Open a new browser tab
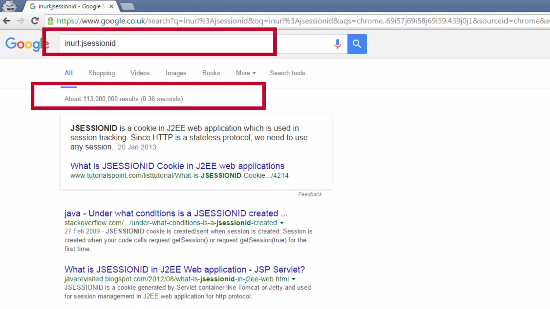This screenshot has height=309, width=550. click(127, 6)
